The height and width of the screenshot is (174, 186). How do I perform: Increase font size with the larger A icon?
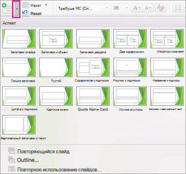(x=137, y=8)
